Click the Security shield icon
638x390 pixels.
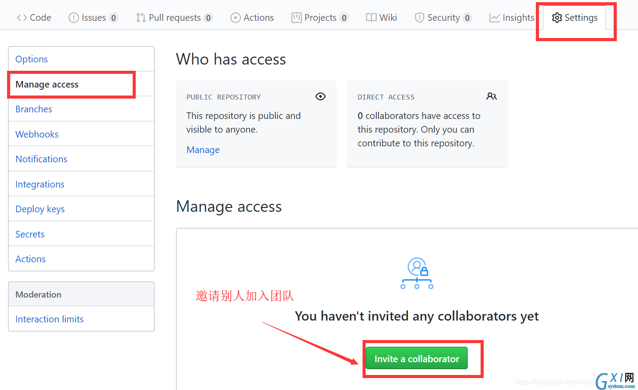pos(419,18)
